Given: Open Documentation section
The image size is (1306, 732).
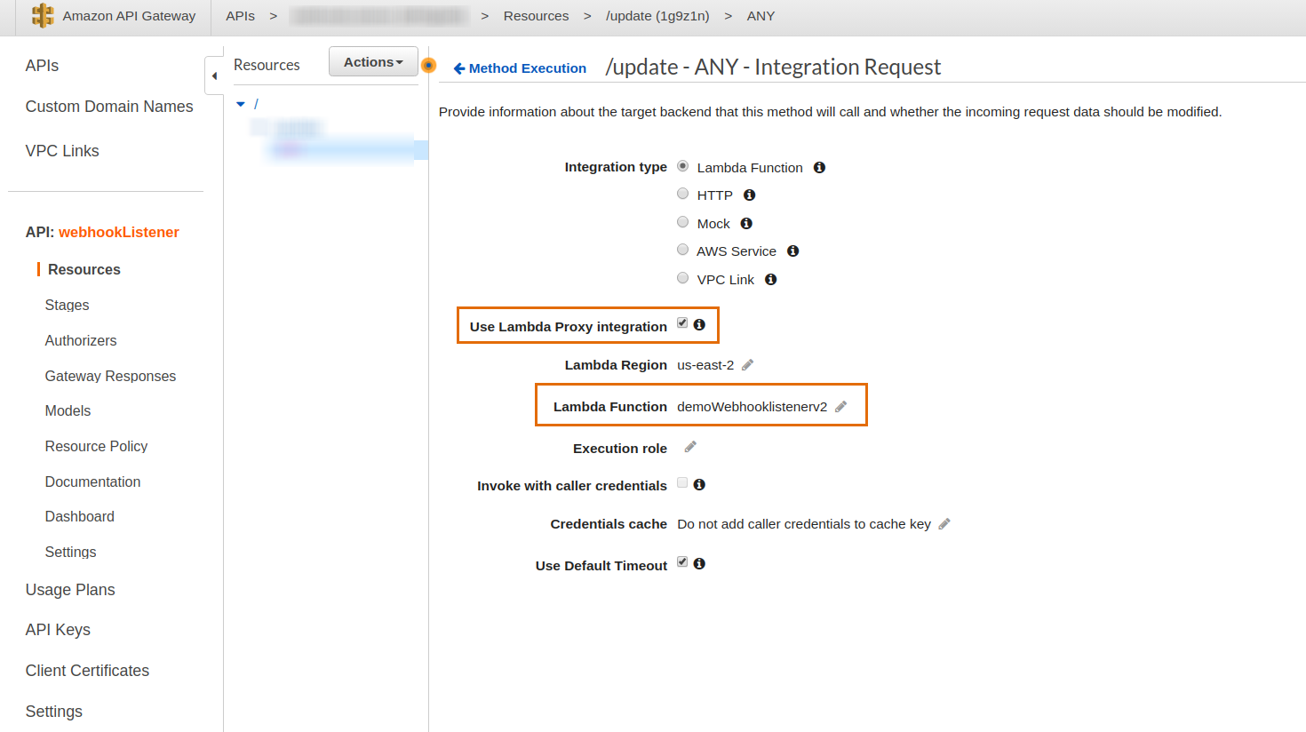Looking at the screenshot, I should tap(92, 481).
